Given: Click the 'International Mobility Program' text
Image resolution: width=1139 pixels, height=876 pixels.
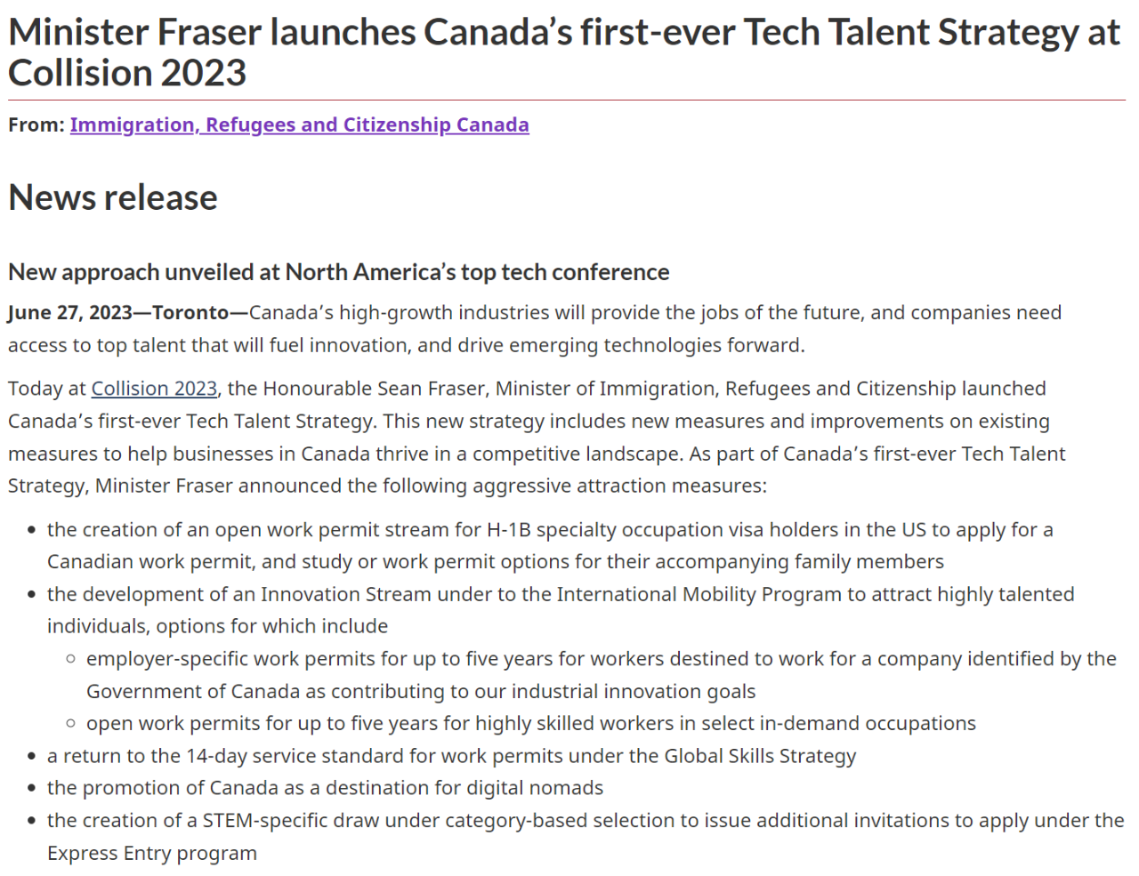Looking at the screenshot, I should pos(699,595).
